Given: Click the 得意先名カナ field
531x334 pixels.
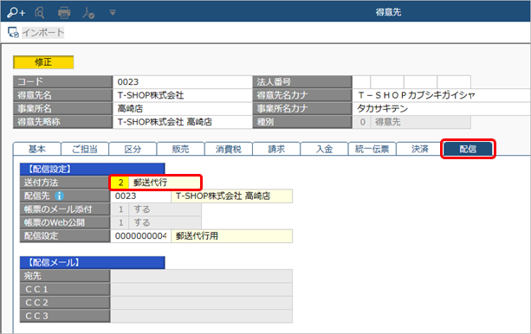Looking at the screenshot, I should click(x=442, y=95).
